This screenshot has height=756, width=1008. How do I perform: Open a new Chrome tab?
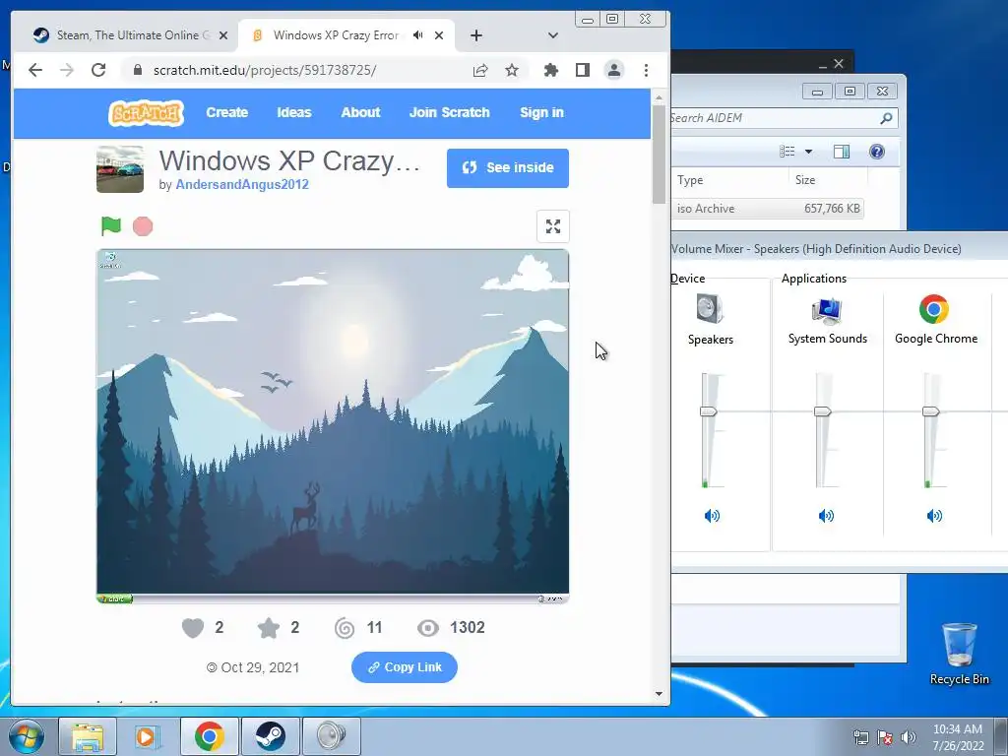(x=475, y=35)
